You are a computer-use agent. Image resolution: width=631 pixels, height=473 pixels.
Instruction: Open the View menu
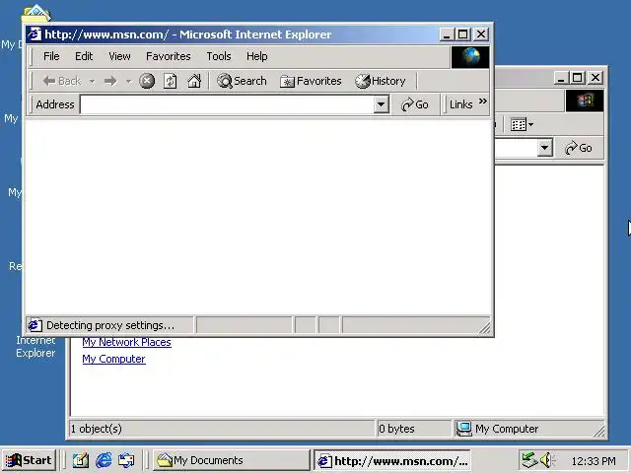[x=119, y=56]
